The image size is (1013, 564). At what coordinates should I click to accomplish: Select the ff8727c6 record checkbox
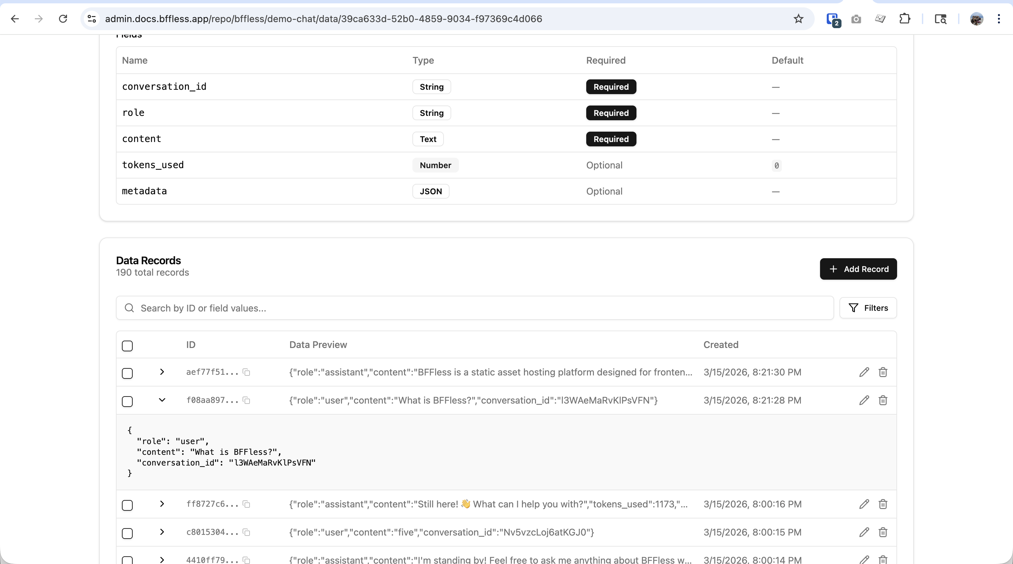click(x=127, y=505)
